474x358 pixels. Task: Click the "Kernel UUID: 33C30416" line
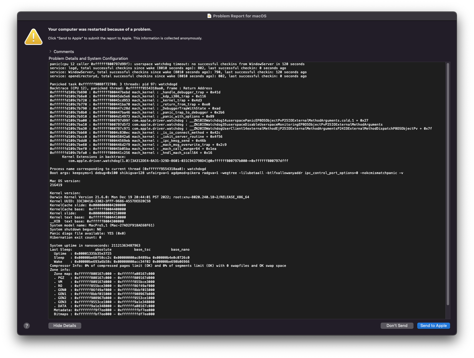click(x=100, y=201)
